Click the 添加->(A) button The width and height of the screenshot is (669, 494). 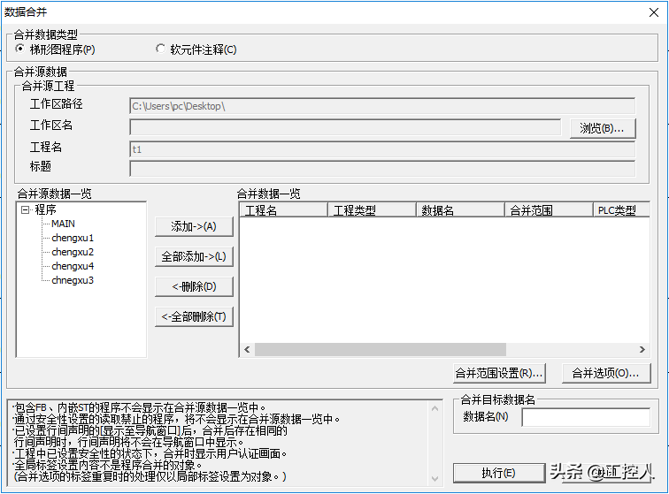point(194,226)
